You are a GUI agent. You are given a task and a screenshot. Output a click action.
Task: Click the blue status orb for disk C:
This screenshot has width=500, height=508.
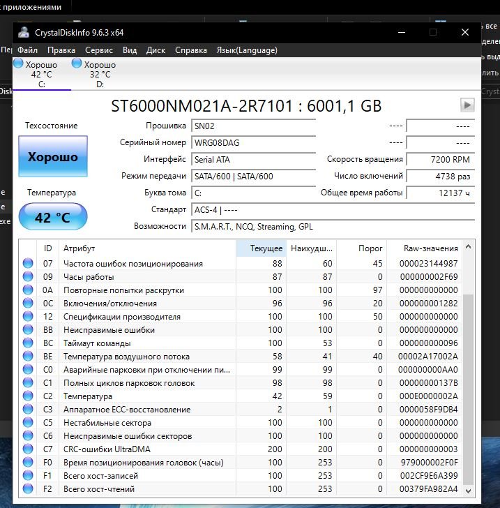pos(18,63)
